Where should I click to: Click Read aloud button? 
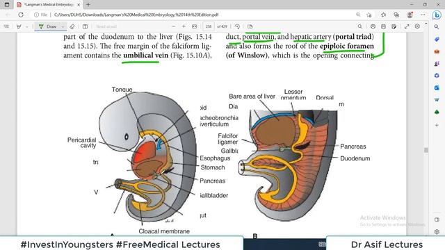click(106, 26)
